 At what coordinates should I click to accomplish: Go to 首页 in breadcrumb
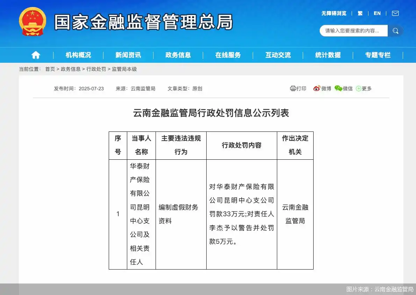(x=50, y=69)
